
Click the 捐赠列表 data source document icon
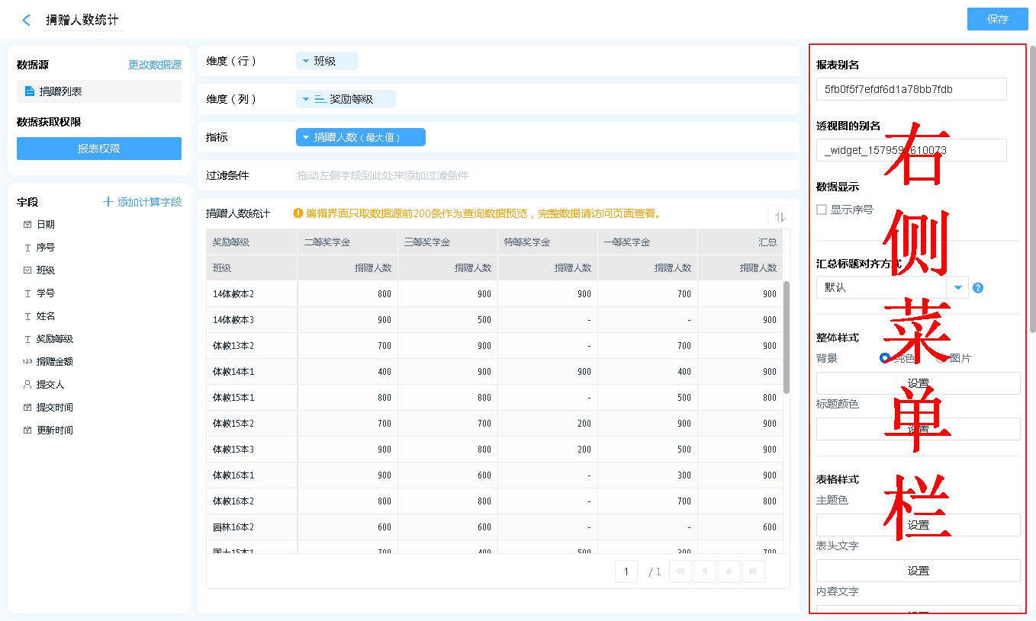point(30,91)
